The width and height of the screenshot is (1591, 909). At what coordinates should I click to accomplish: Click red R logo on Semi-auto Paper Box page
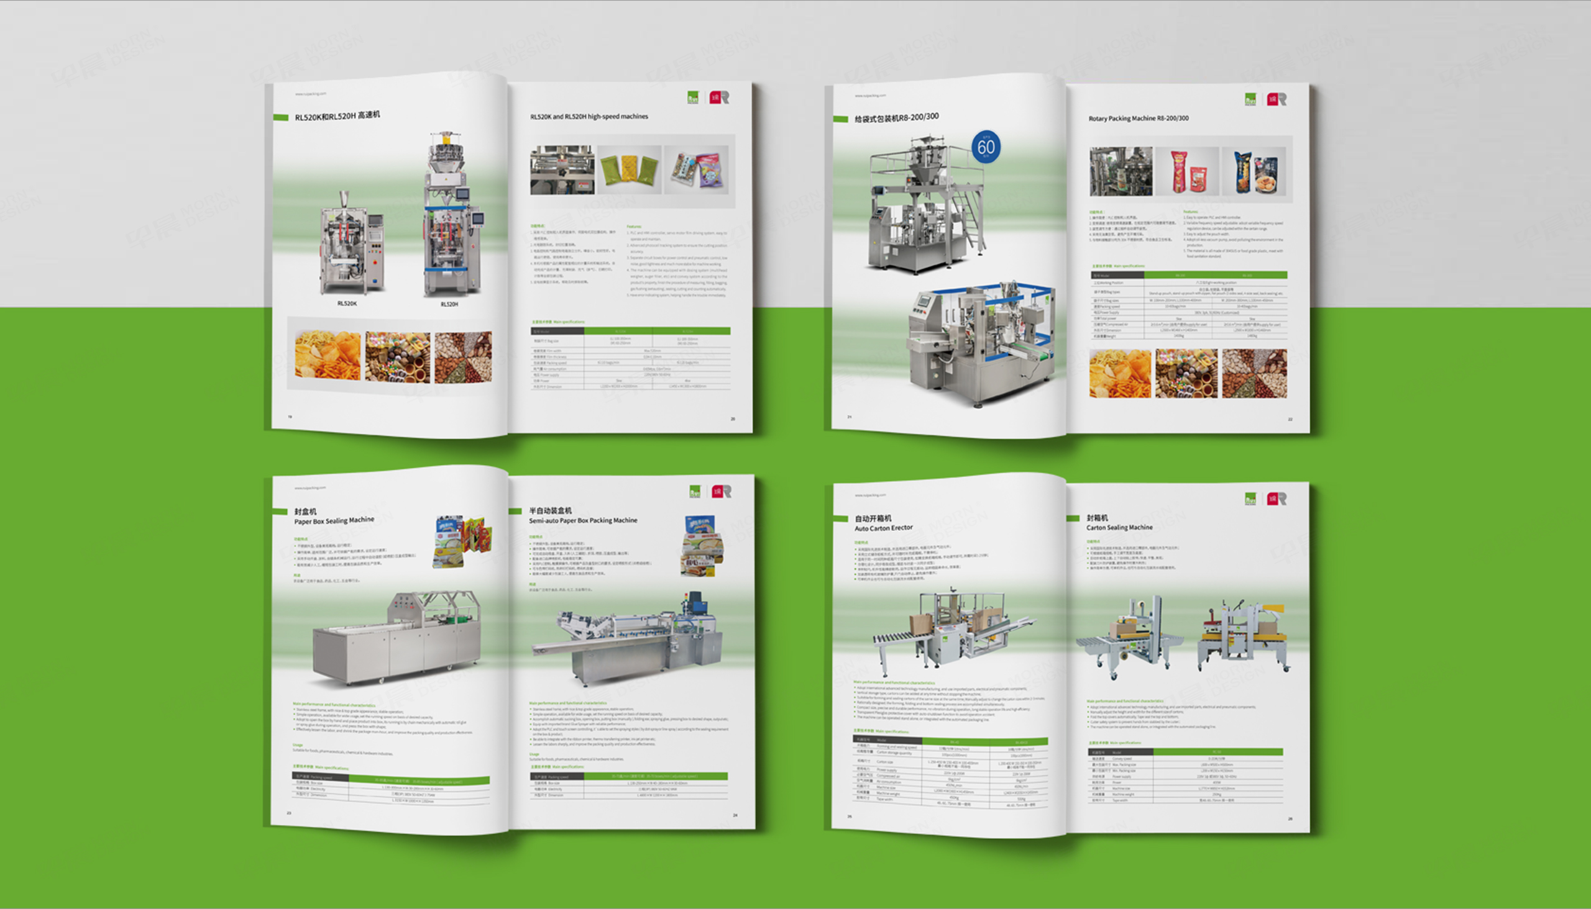tap(721, 492)
